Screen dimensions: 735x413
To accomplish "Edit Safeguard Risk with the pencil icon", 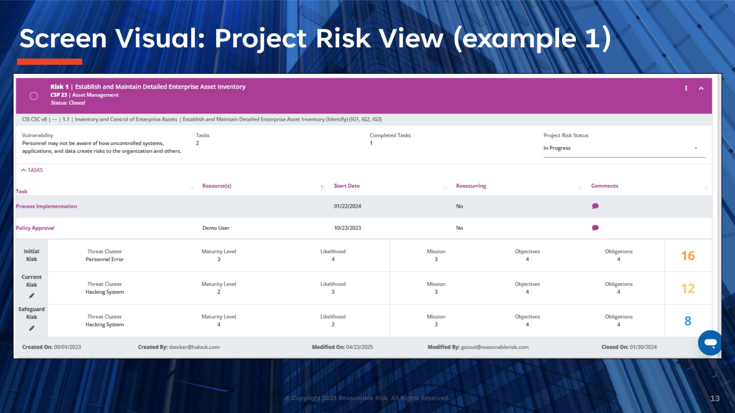I will [x=32, y=328].
